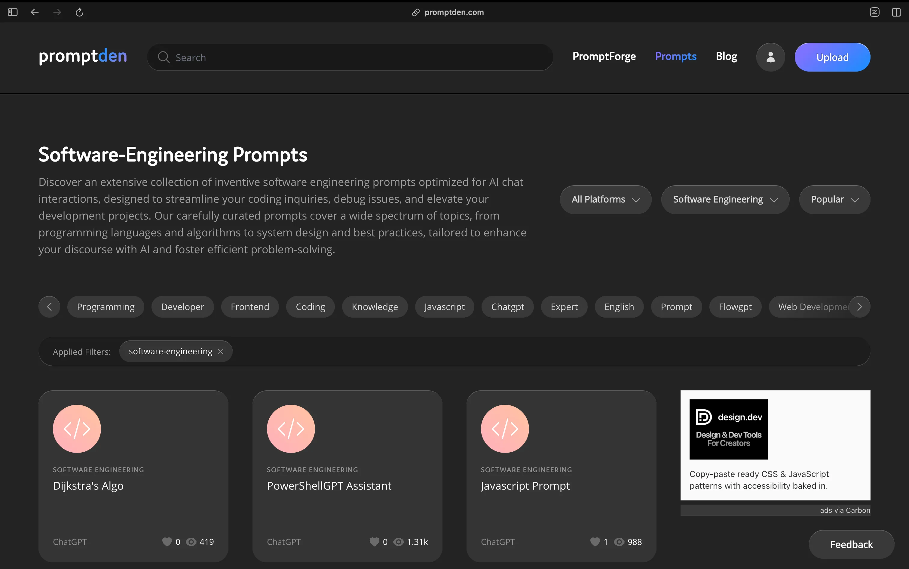
Task: Click the link icon in the address bar
Action: click(416, 12)
